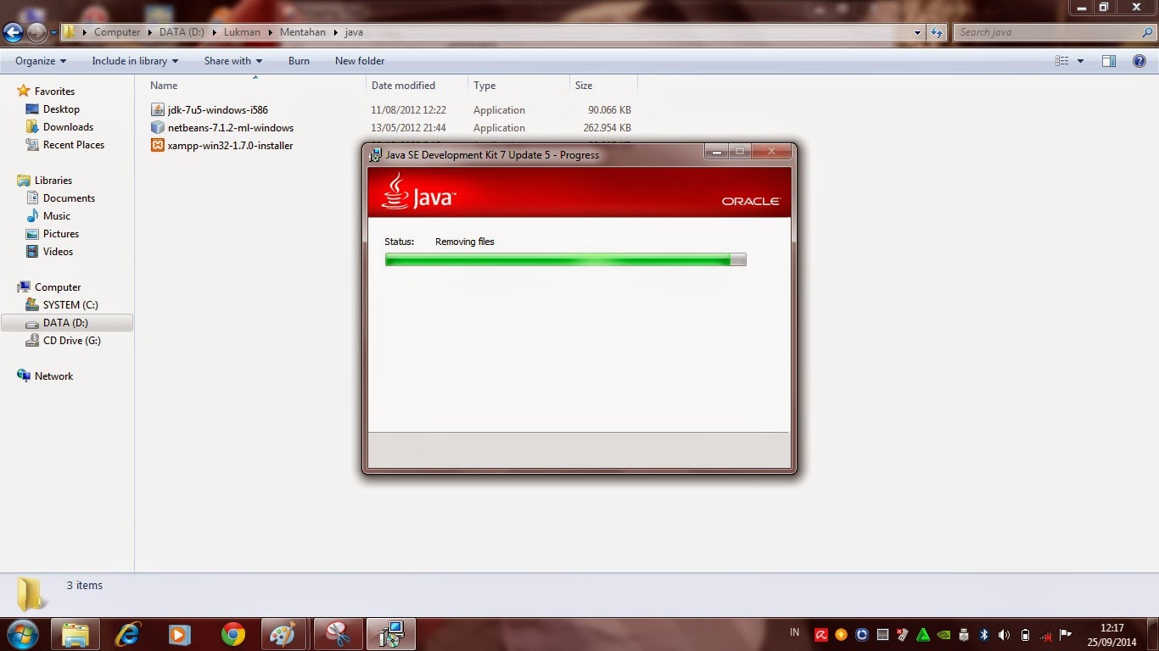
Task: Launch Internet Explorer from the taskbar
Action: coord(128,634)
